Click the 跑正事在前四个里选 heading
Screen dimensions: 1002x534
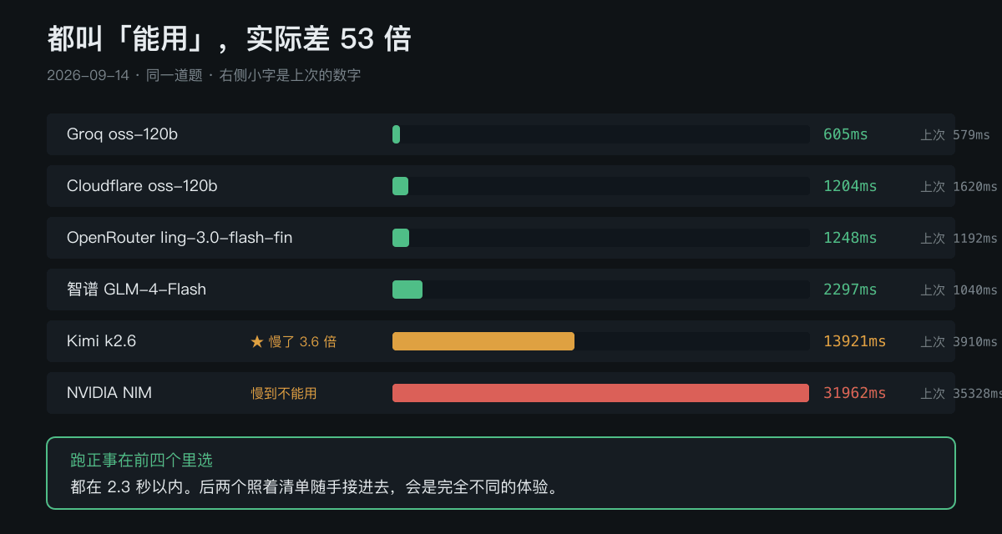tap(142, 460)
